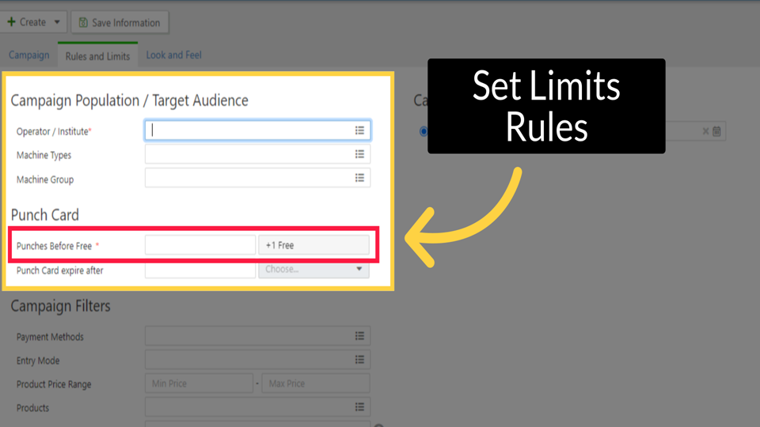This screenshot has height=427, width=760.
Task: Focus the Punches Before Free input field
Action: coord(199,245)
